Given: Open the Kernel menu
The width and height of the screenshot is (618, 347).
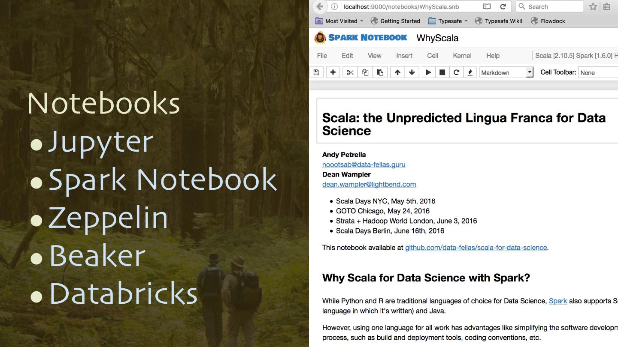Looking at the screenshot, I should coord(462,55).
